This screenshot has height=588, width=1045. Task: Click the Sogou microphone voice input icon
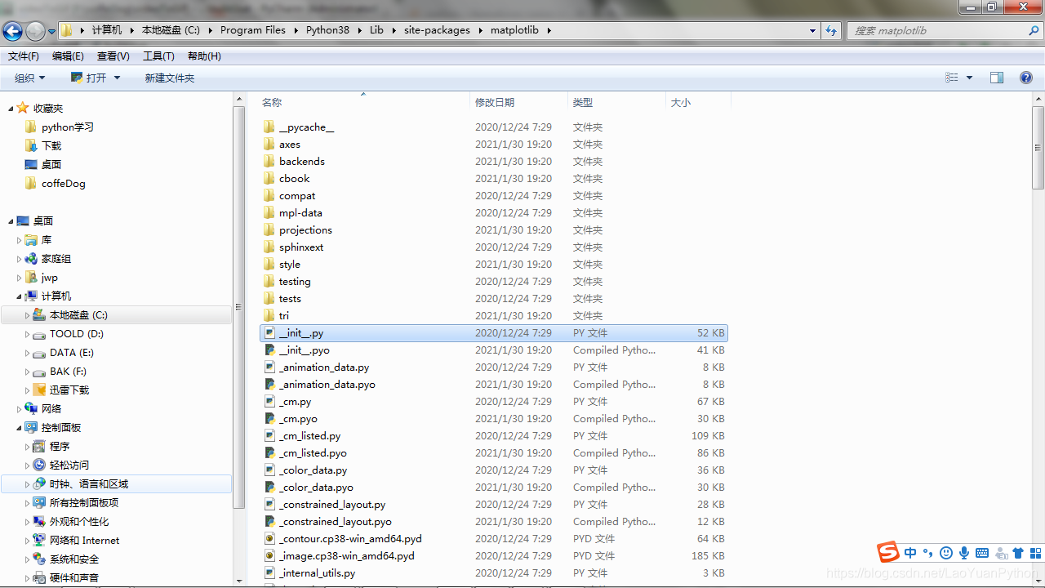[x=964, y=553]
